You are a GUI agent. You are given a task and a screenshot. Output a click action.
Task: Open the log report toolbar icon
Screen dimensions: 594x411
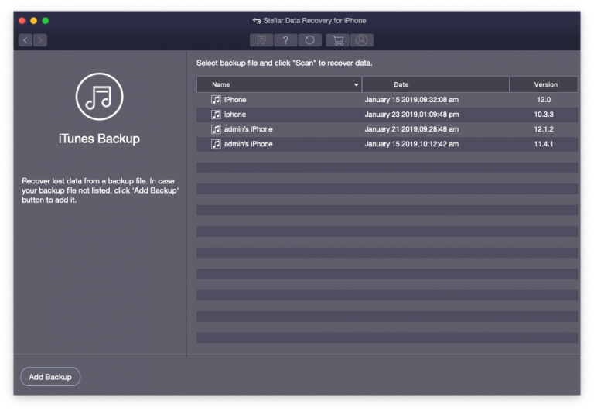pos(261,40)
